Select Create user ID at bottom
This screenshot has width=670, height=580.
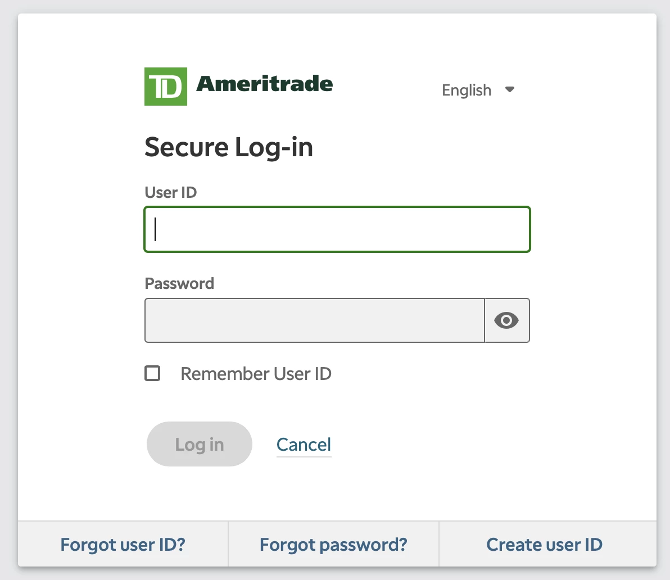click(544, 545)
